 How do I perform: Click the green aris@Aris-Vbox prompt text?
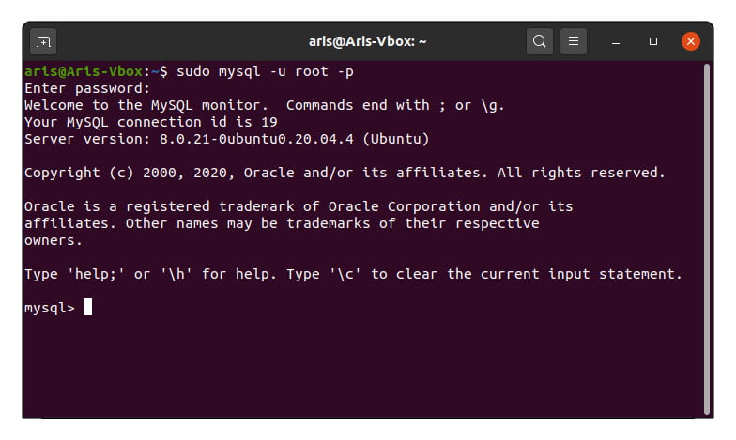[84, 71]
